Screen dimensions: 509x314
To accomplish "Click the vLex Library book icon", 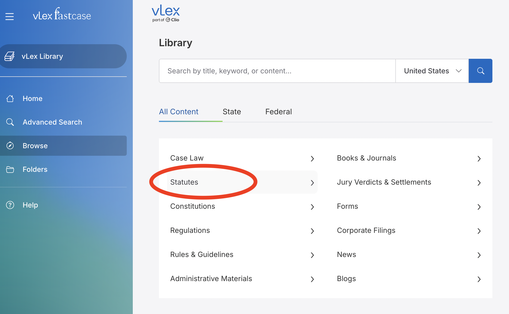I will 10,56.
